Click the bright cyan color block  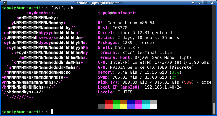tap(146, 107)
